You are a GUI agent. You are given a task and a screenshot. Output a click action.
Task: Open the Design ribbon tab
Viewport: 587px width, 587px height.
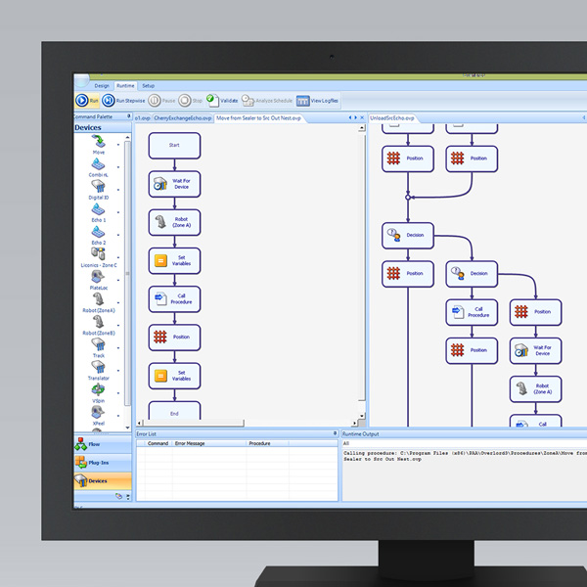pyautogui.click(x=102, y=86)
